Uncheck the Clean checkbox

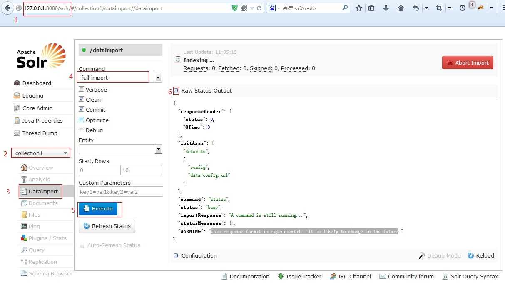click(x=82, y=99)
